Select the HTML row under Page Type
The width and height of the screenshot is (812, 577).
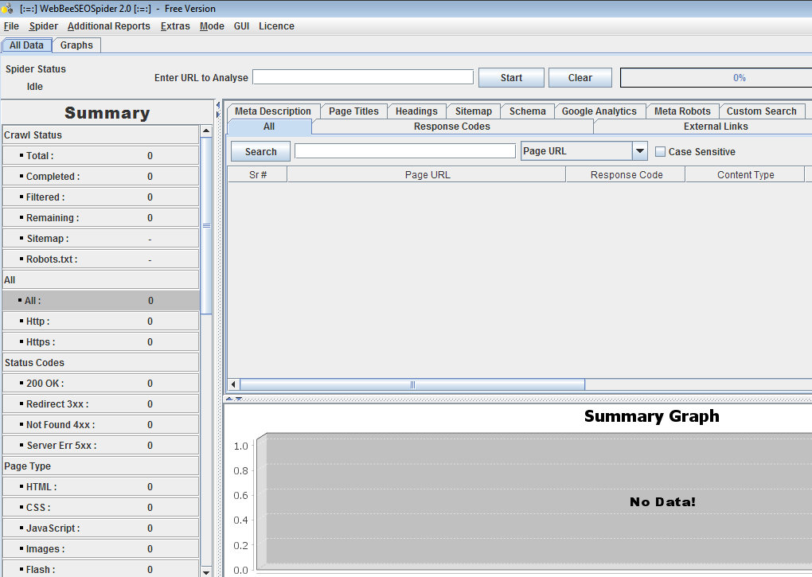(101, 487)
